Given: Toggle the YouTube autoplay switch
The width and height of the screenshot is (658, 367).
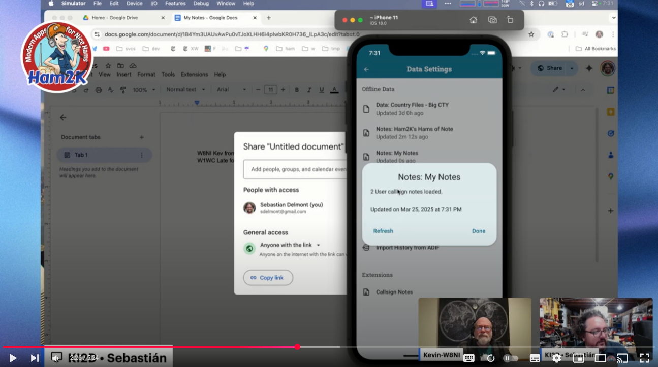Looking at the screenshot, I should click(x=511, y=358).
